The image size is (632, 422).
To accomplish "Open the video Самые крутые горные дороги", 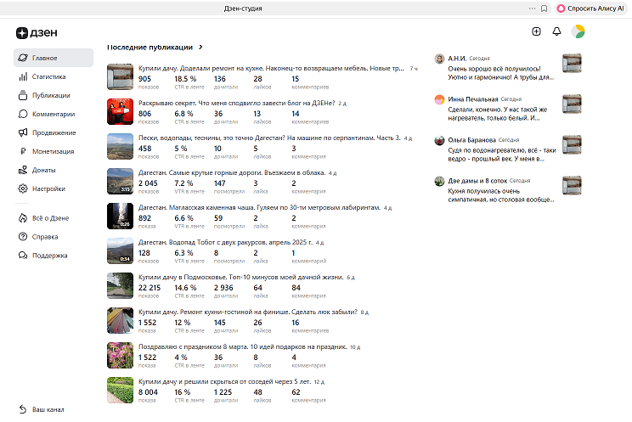I will (232, 173).
